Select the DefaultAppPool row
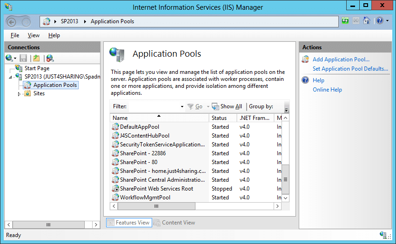The width and height of the screenshot is (396, 244). (196, 127)
